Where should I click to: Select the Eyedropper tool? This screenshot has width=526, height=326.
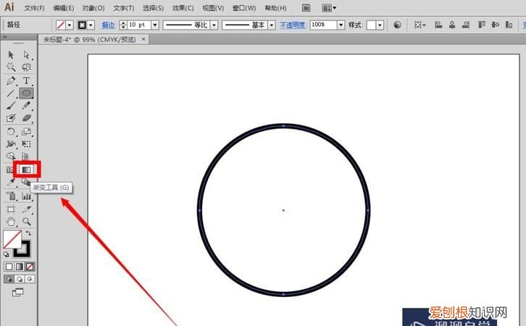pos(11,183)
